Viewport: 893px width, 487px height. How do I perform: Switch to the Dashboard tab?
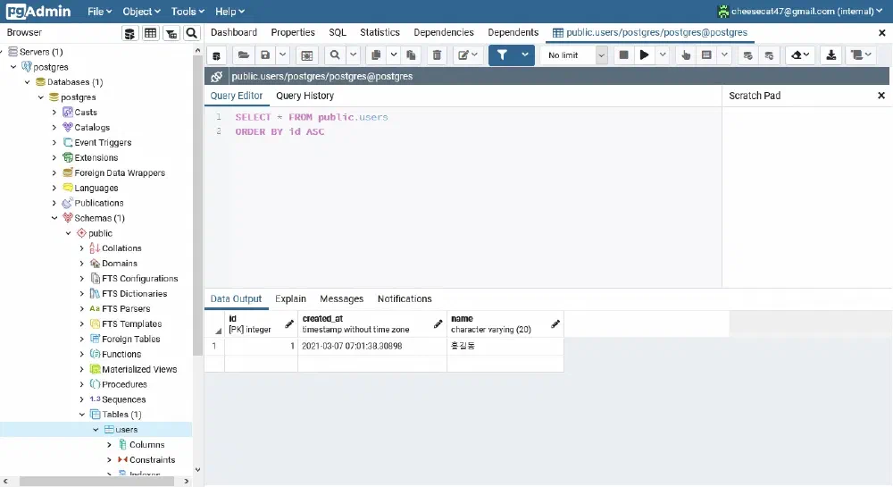[233, 32]
